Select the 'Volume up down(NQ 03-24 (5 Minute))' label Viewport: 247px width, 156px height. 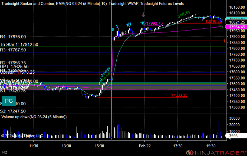pyautogui.click(x=34, y=117)
